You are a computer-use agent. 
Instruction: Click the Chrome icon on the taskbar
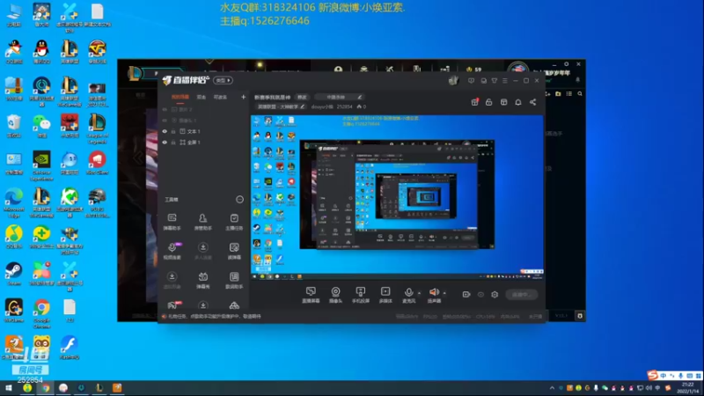[x=45, y=388]
